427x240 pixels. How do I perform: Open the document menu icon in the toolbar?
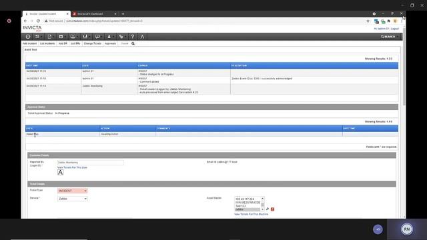(49, 37)
